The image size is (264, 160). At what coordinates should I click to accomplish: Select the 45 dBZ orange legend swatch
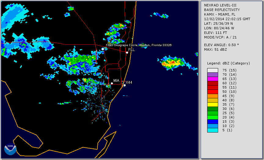coord(213,96)
